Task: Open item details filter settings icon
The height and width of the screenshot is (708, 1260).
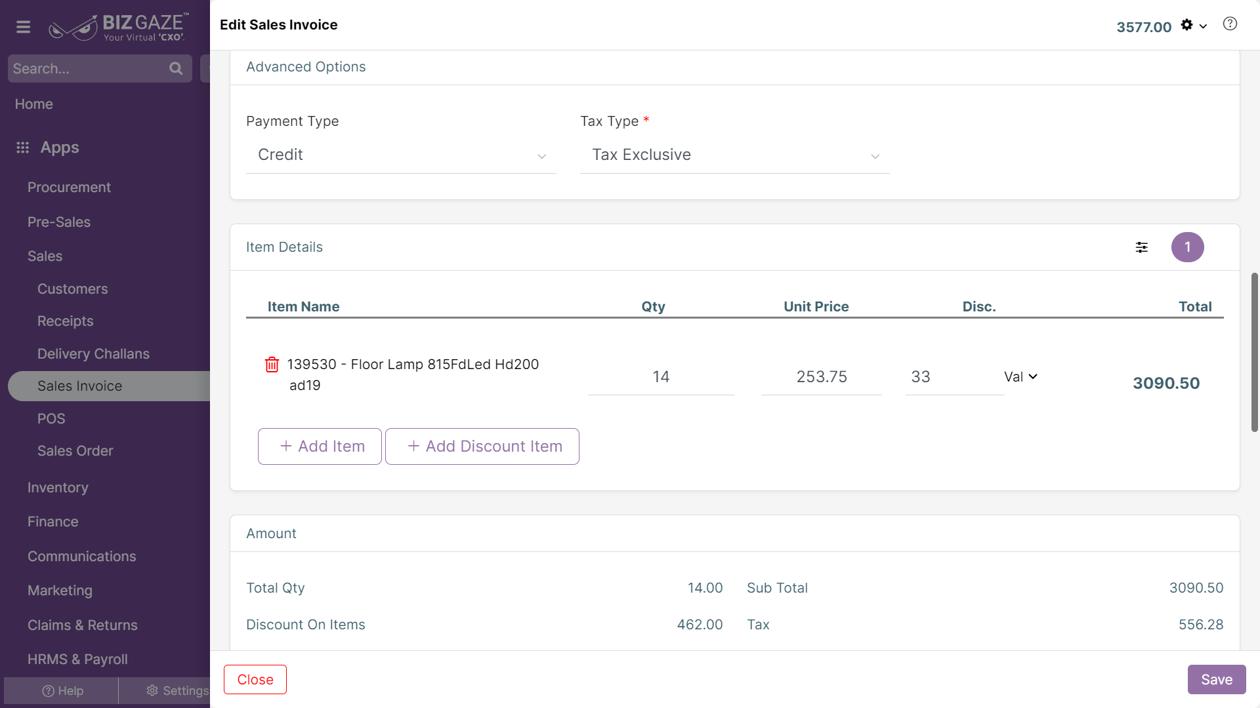Action: 1142,247
